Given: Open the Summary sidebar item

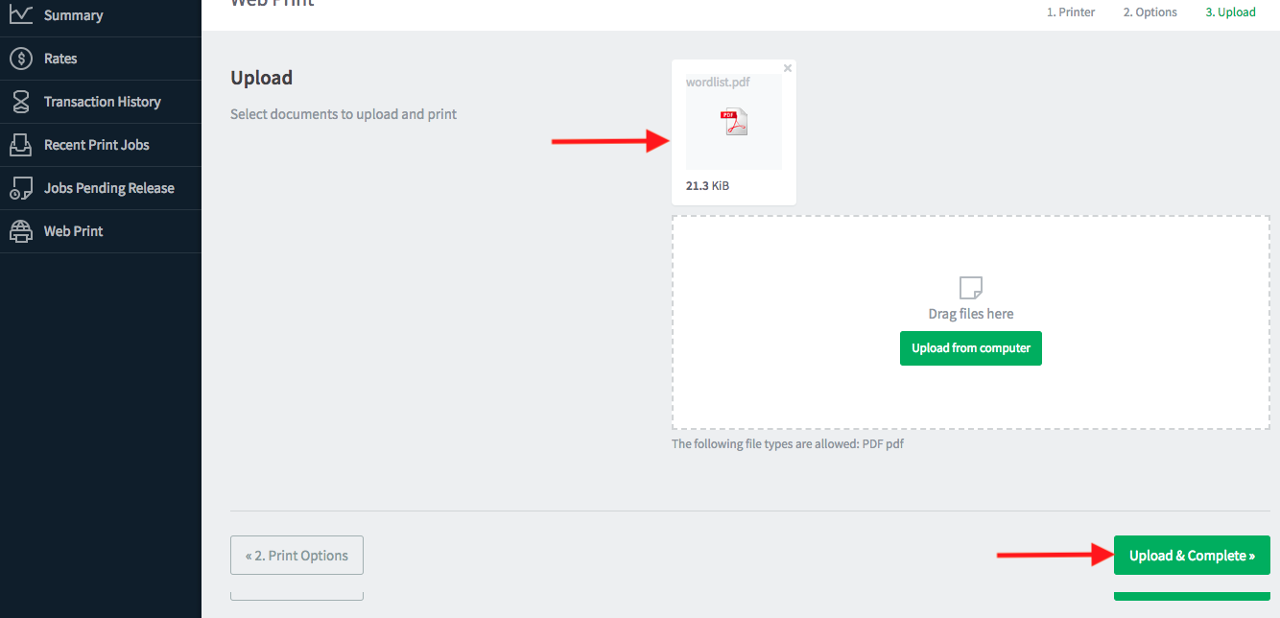Looking at the screenshot, I should pos(73,15).
